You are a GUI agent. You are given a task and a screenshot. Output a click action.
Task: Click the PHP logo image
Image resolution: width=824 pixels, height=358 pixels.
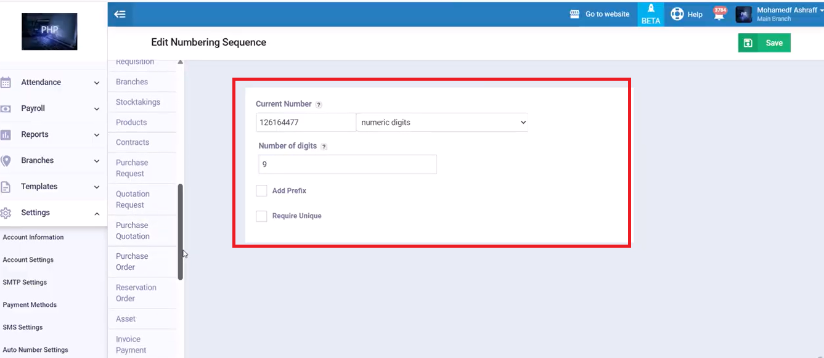click(49, 31)
